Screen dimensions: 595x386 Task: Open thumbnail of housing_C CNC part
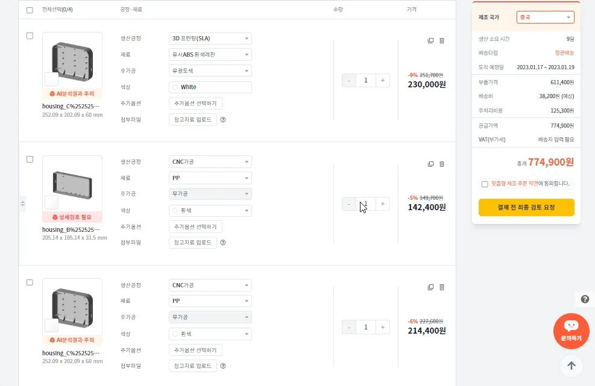click(72, 307)
